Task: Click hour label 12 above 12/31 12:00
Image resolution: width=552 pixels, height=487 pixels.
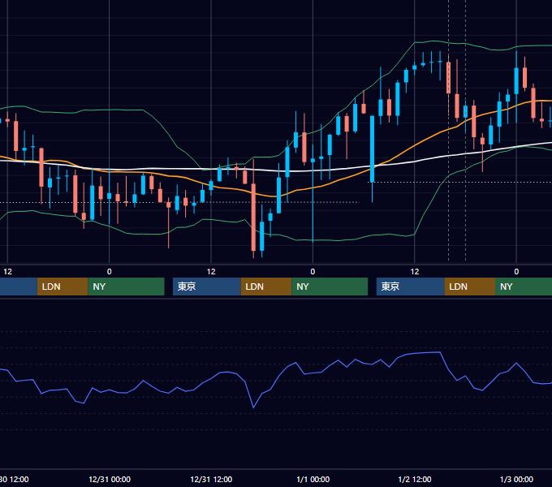Action: (x=211, y=272)
